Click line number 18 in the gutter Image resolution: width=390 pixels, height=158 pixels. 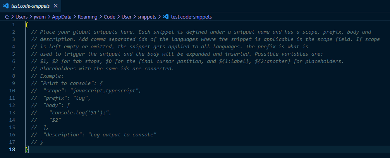12,150
